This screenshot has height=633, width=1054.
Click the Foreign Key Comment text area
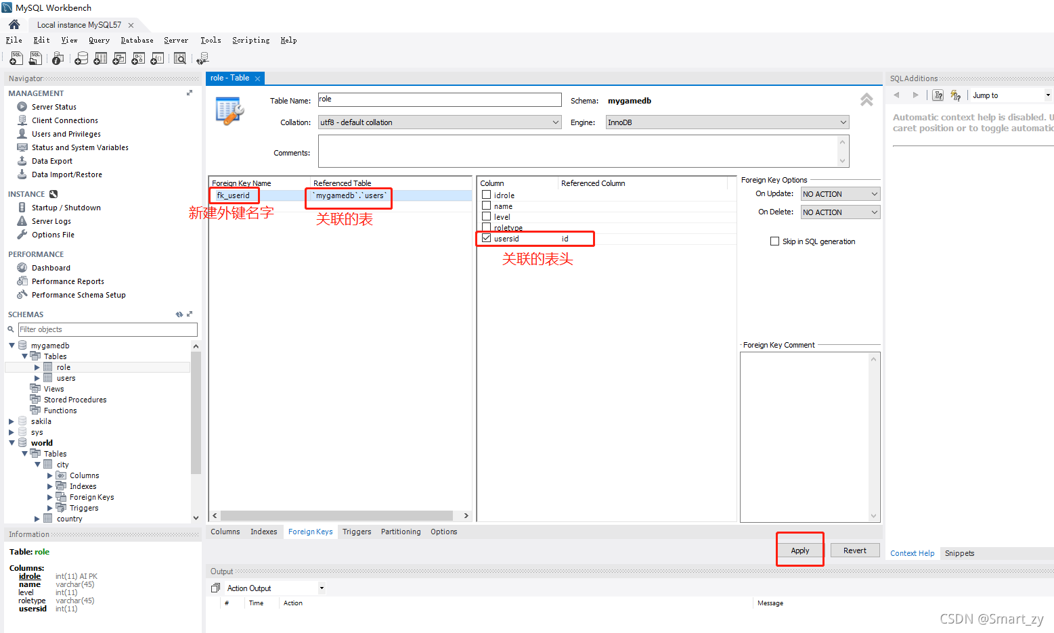pyautogui.click(x=810, y=437)
